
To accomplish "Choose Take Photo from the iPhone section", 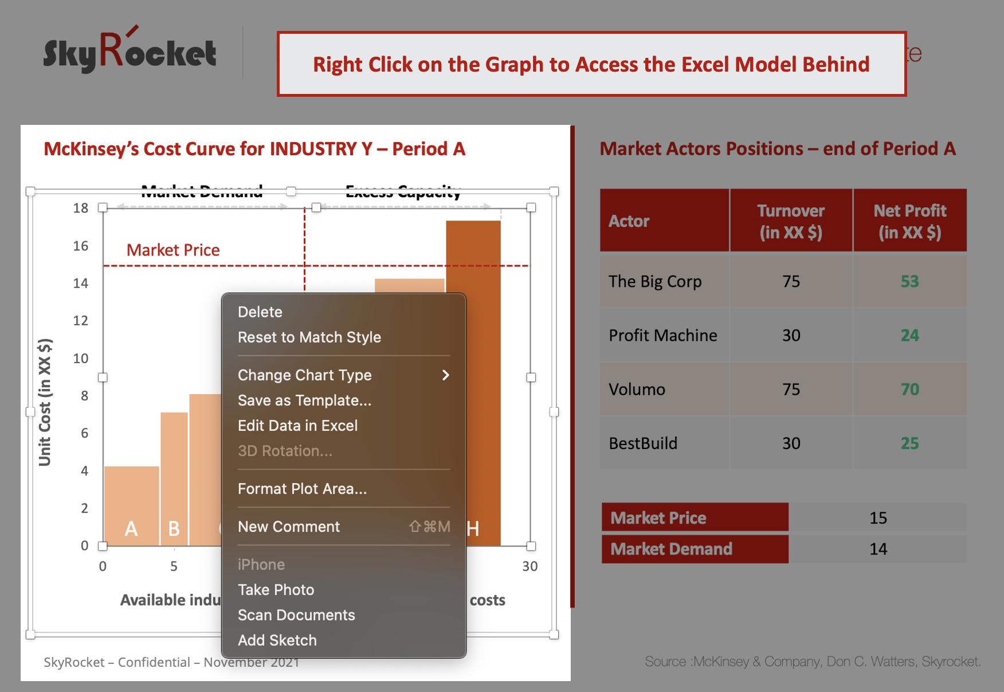I will (344, 589).
